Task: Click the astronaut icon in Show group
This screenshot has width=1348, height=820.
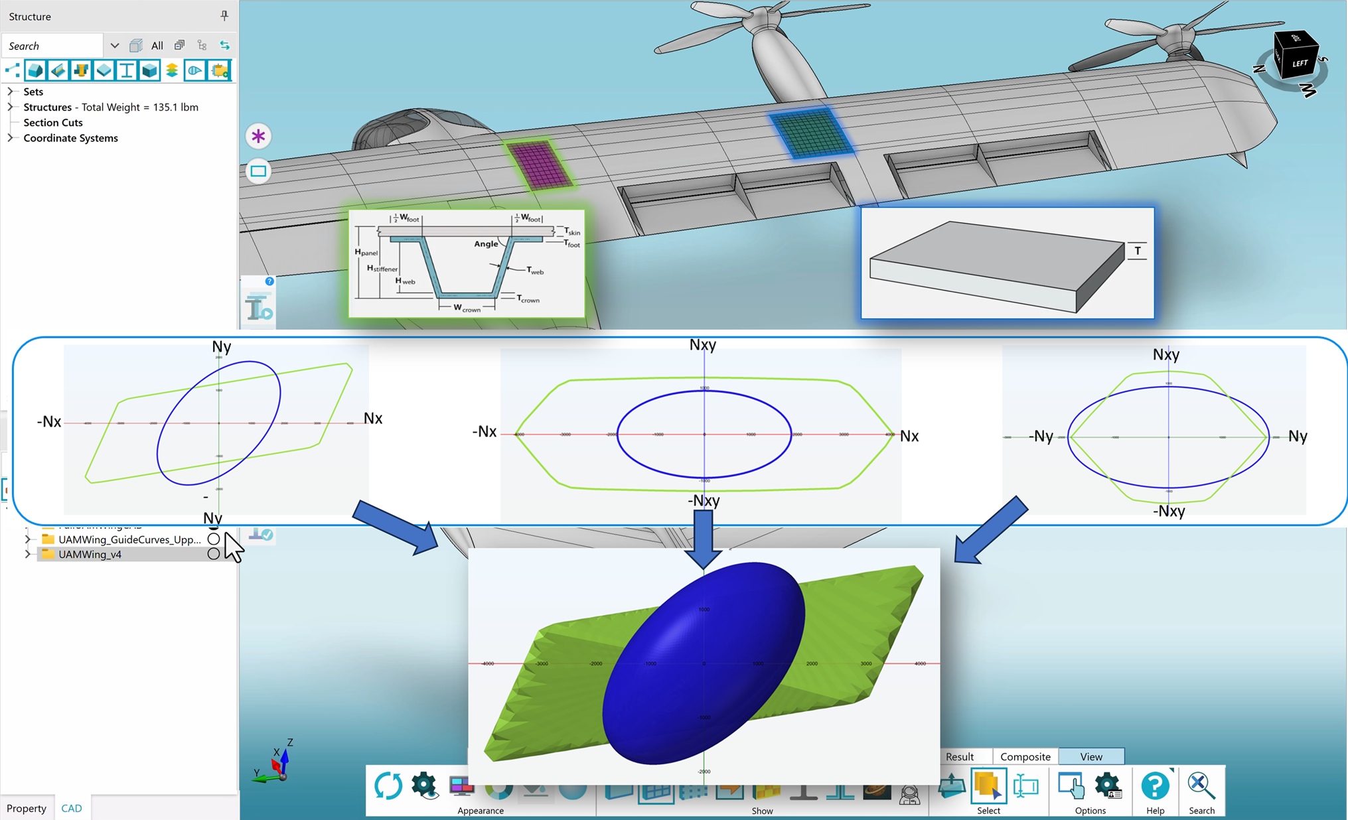Action: pyautogui.click(x=909, y=794)
